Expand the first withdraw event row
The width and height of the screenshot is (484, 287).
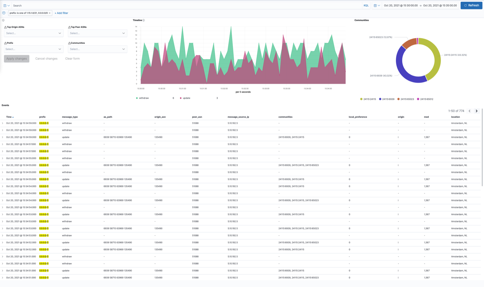click(3, 124)
